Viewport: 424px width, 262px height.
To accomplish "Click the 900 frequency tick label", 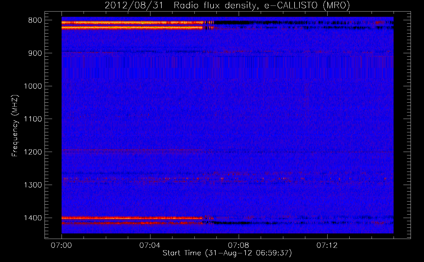I will coord(35,53).
